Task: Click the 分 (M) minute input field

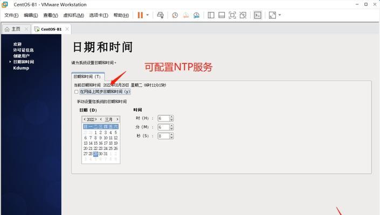Action: [x=163, y=127]
